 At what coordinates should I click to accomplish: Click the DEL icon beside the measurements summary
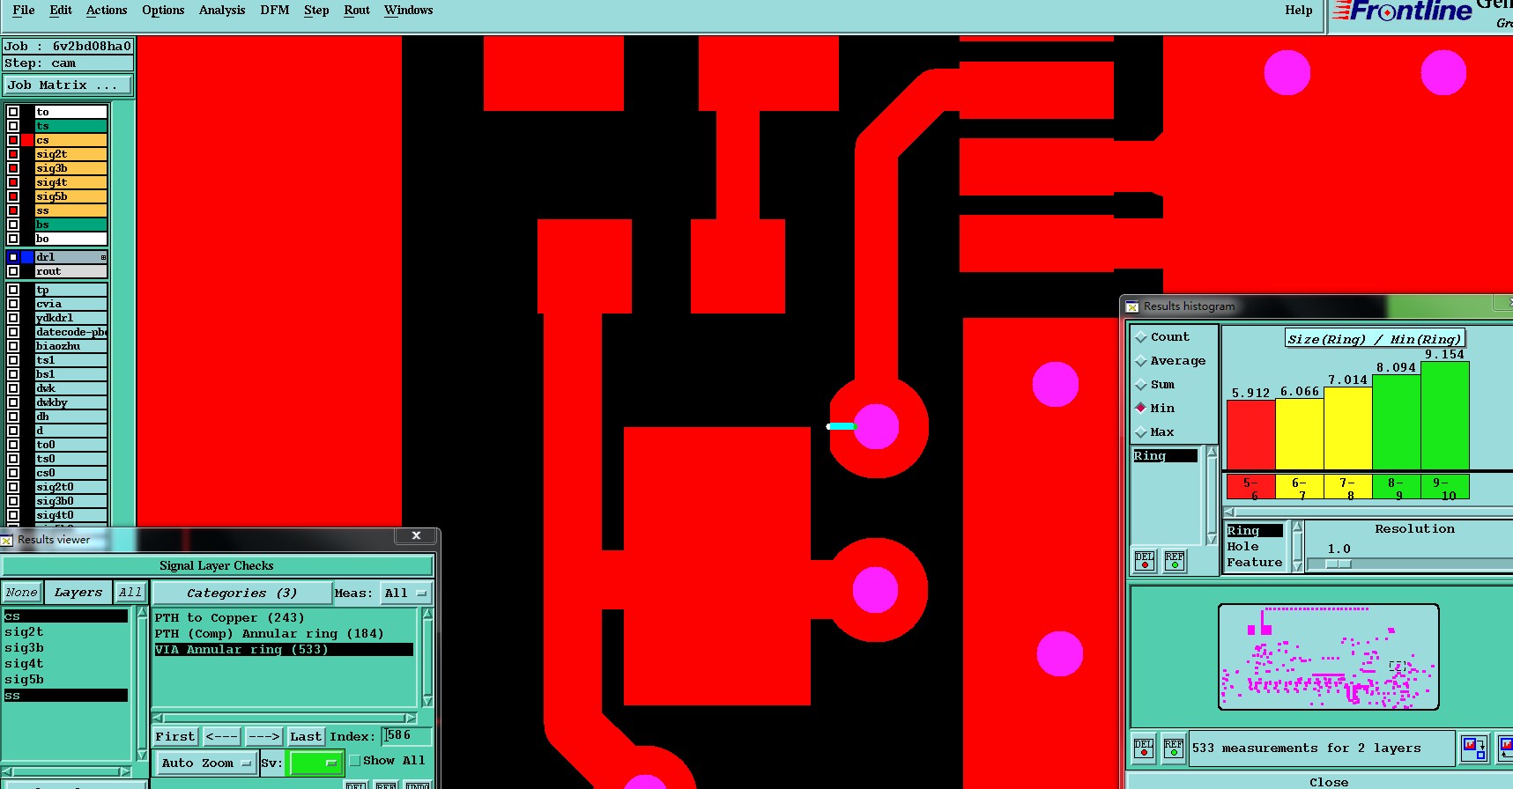1144,748
